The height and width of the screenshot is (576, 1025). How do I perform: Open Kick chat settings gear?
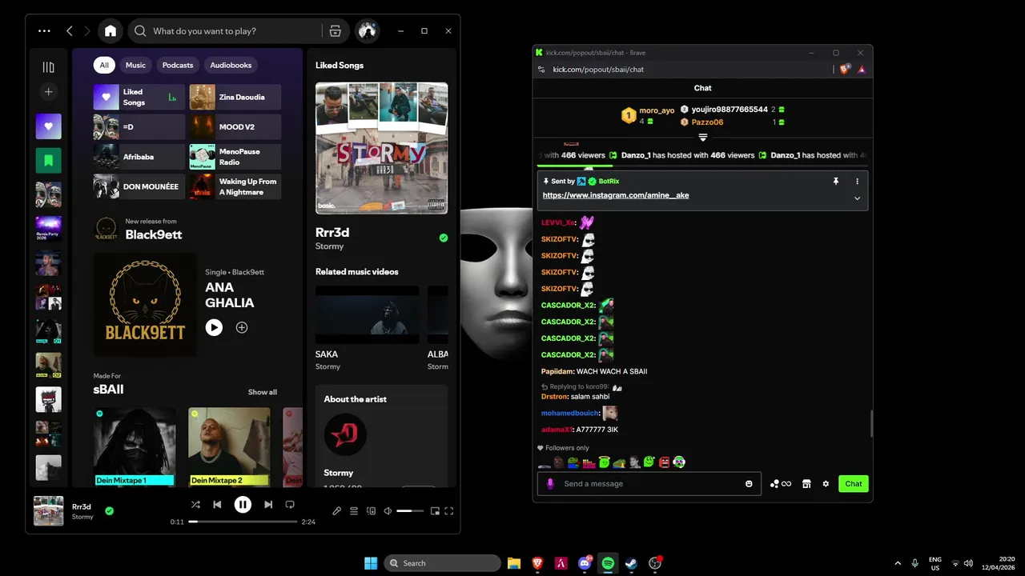(826, 484)
